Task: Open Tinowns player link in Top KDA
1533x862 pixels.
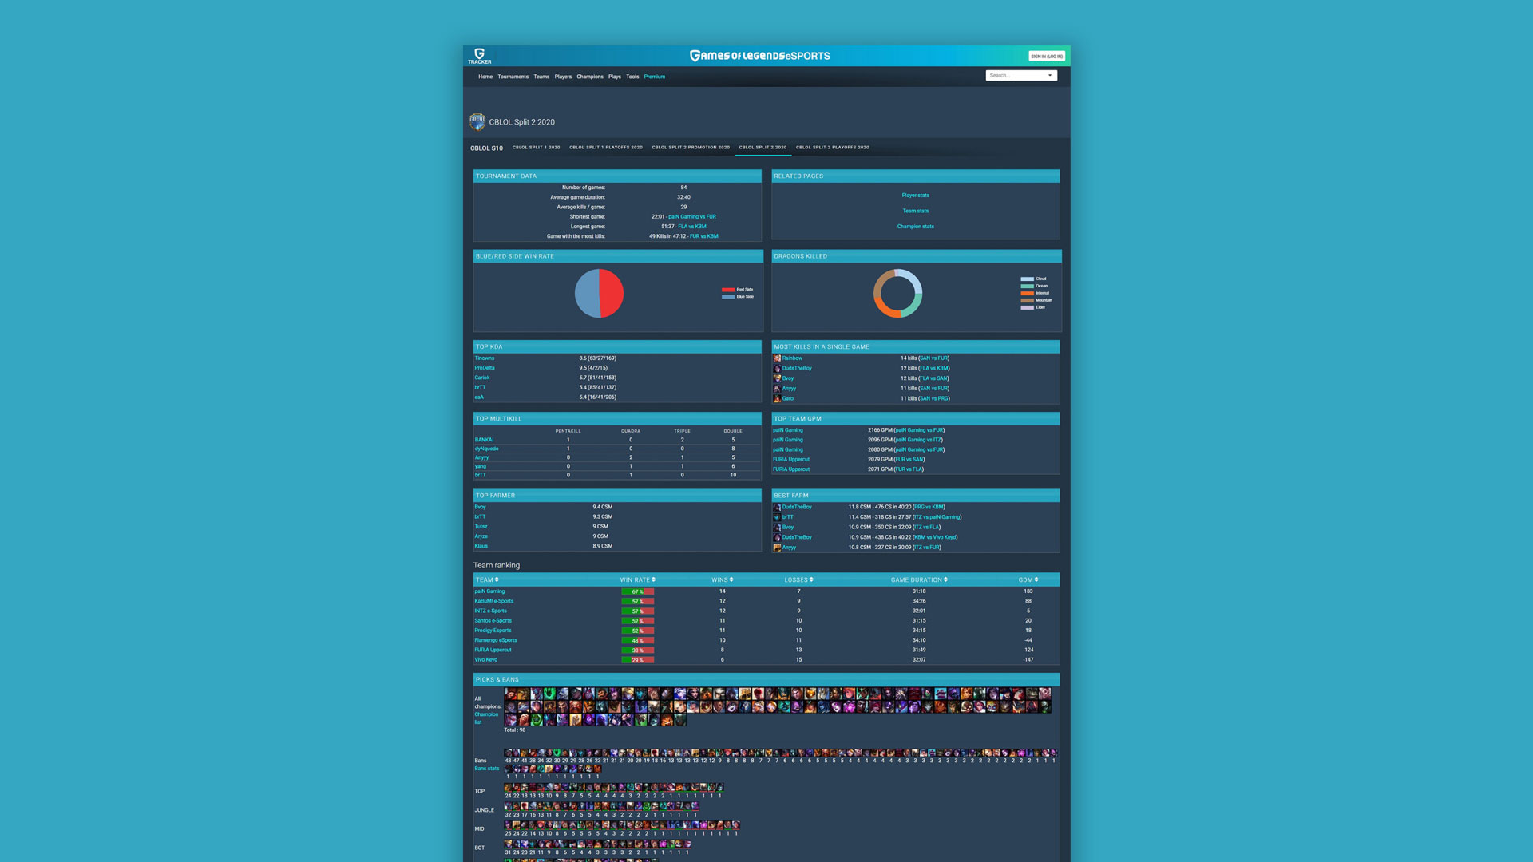Action: pos(485,358)
